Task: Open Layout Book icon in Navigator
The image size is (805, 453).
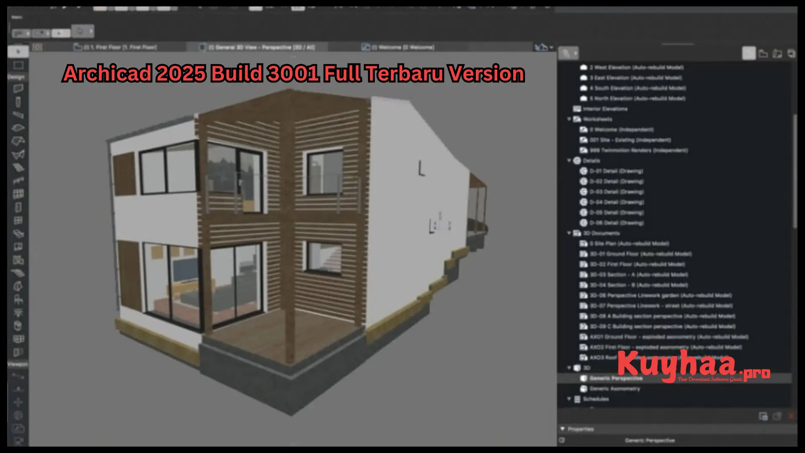Action: click(777, 54)
